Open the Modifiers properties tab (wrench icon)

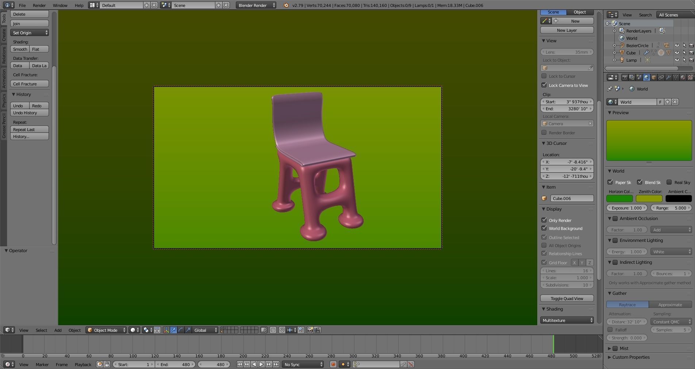pyautogui.click(x=668, y=77)
